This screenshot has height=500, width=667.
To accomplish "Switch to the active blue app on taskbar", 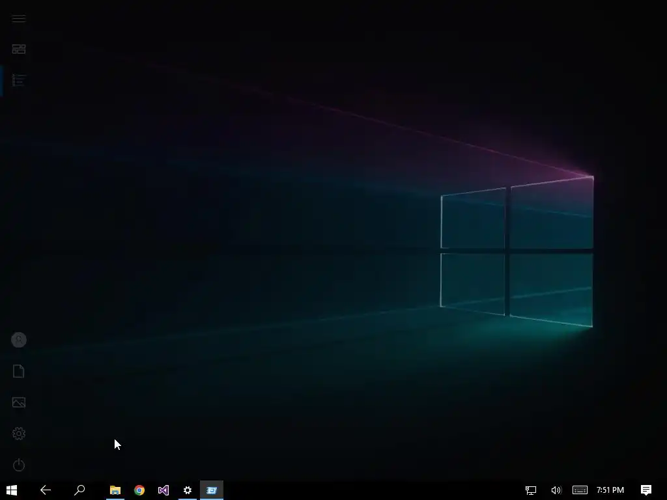I will pyautogui.click(x=212, y=490).
